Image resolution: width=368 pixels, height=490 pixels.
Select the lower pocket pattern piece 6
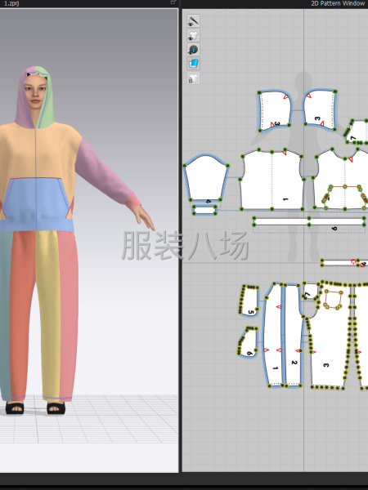(x=248, y=342)
